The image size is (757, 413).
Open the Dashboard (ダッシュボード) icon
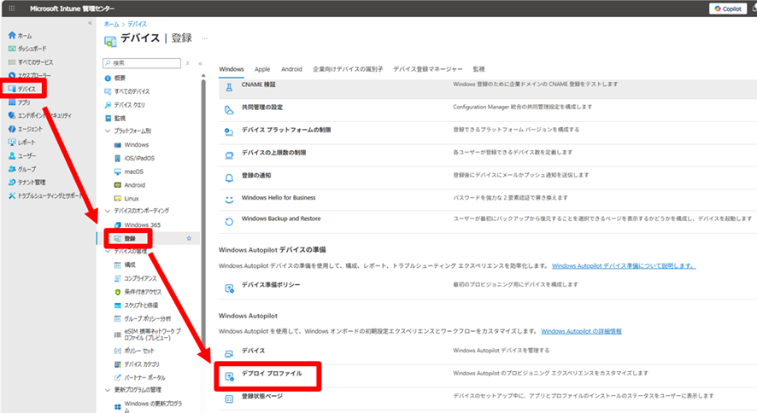point(12,49)
